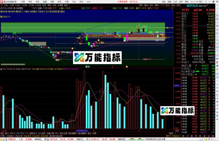Open the 行情 menu
Screen dimensions: 219x141
23,2
